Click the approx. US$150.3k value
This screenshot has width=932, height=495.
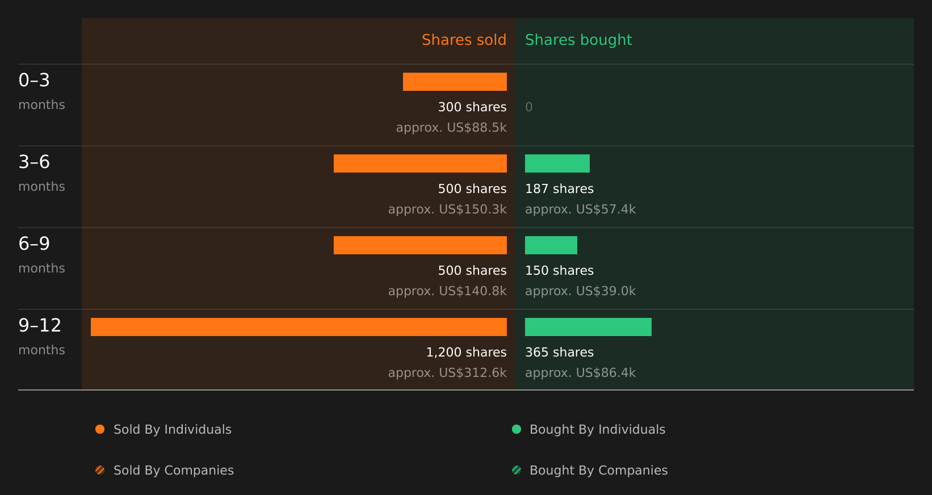447,209
